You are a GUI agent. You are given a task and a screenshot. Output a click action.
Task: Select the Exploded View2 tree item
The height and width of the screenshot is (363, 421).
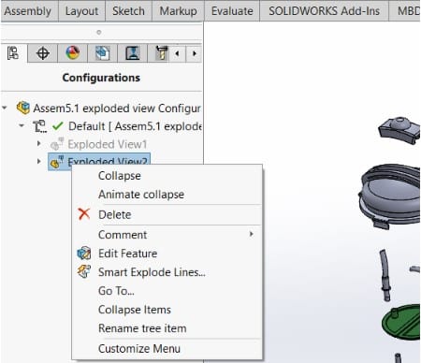pos(99,162)
